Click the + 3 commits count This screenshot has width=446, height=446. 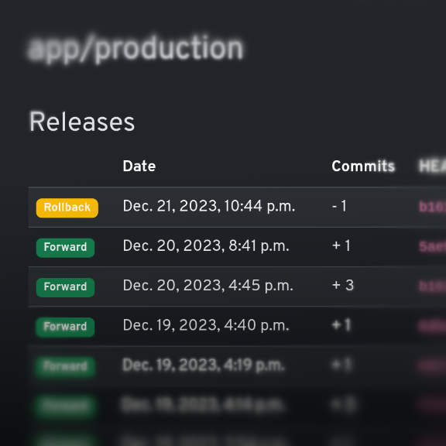coord(343,285)
